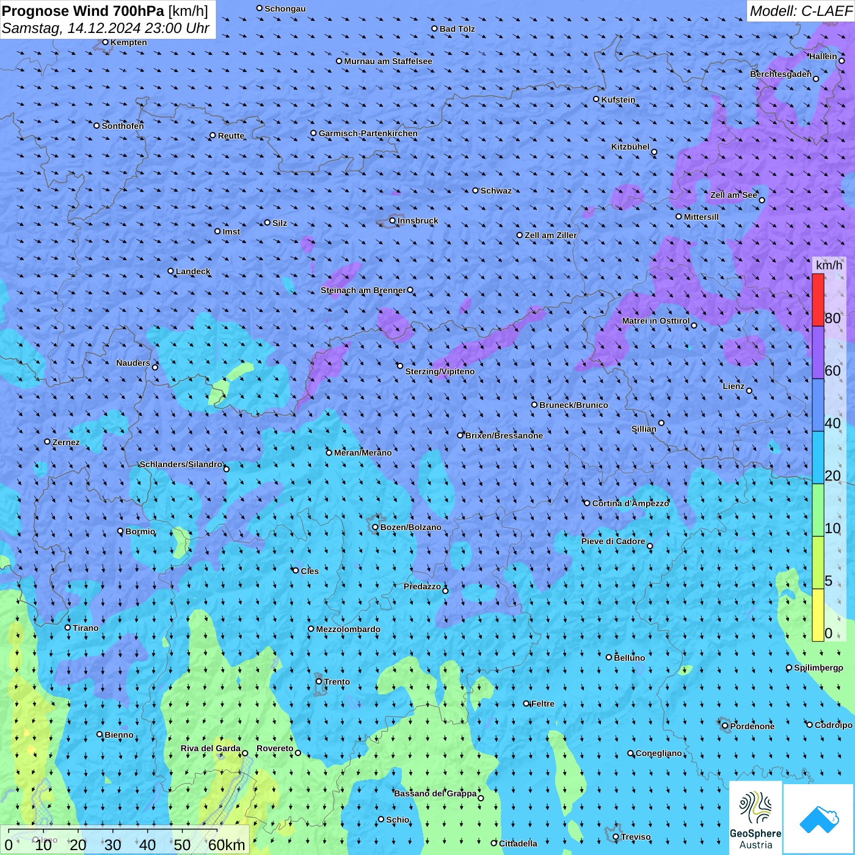The image size is (855, 855).
Task: Click the yellow 0 km/h legend color
Action: [818, 615]
